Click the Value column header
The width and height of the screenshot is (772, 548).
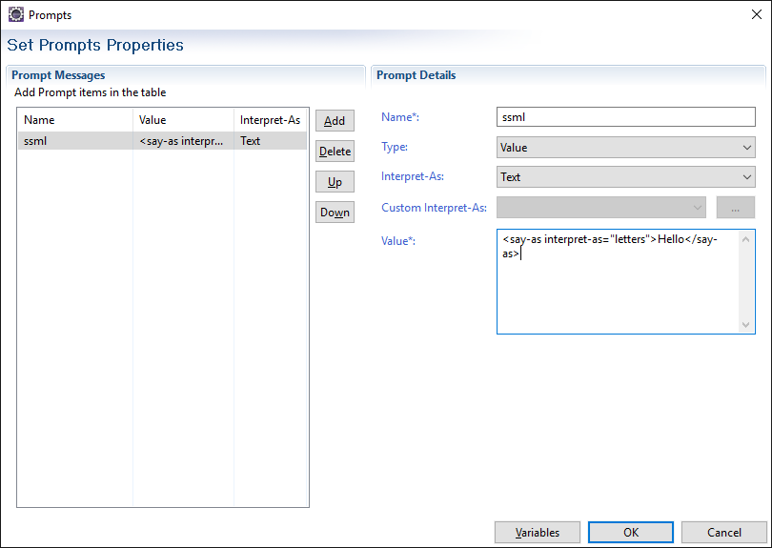coord(183,120)
